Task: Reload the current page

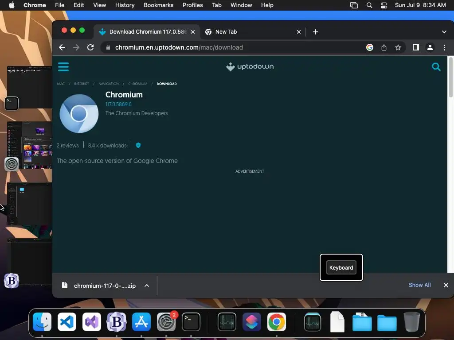Action: (x=90, y=47)
